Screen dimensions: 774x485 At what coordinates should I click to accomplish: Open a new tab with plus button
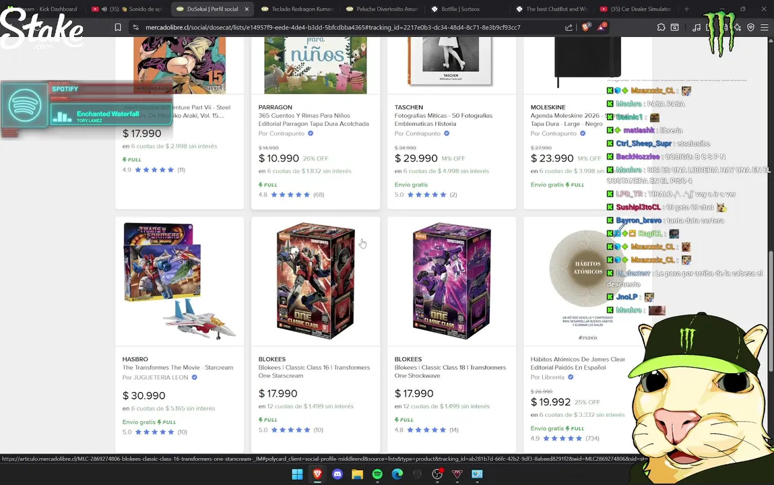pyautogui.click(x=686, y=9)
